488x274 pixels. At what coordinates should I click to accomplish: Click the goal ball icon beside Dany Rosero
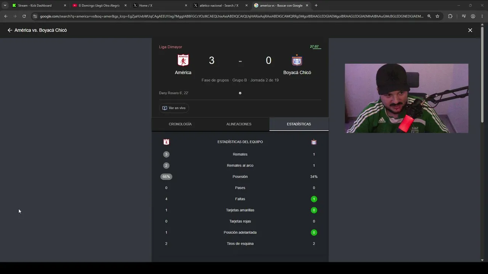tap(240, 93)
